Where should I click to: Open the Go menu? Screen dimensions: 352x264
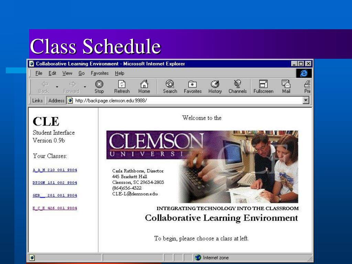coord(81,73)
